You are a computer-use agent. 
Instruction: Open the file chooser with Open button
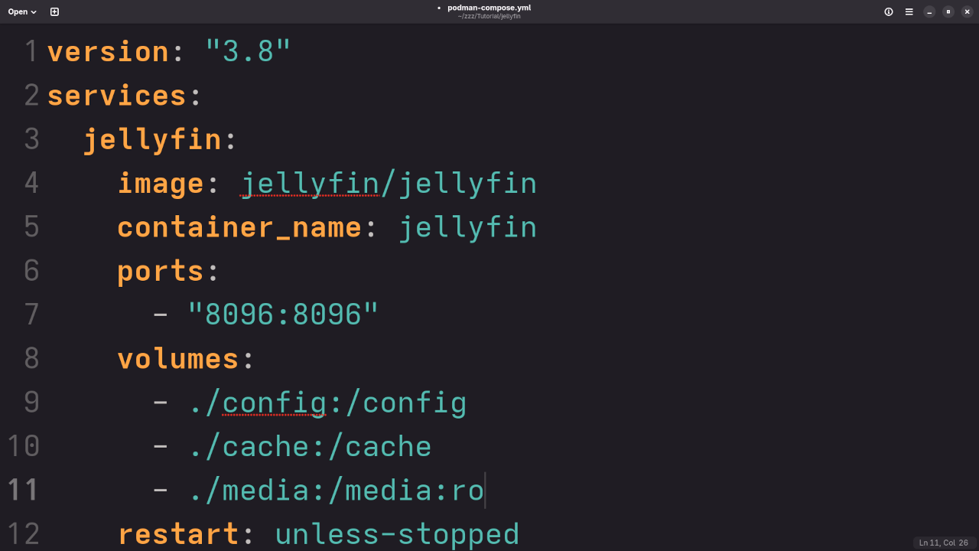(22, 11)
